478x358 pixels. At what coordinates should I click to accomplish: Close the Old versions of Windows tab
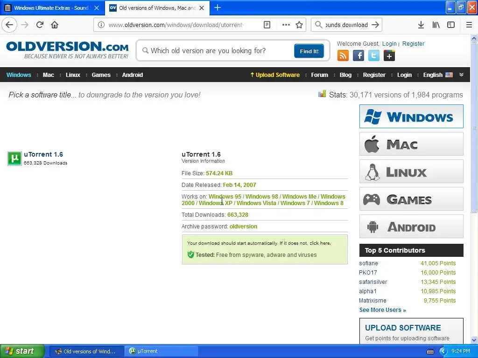pyautogui.click(x=202, y=8)
